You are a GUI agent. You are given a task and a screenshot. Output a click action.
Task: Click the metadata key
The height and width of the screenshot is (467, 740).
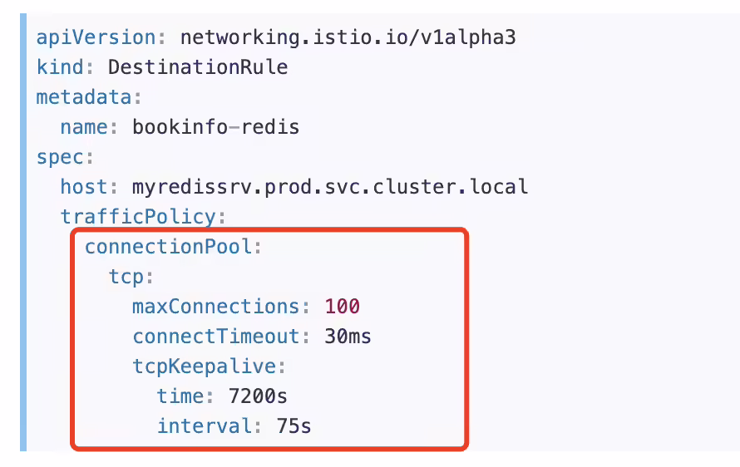84,97
